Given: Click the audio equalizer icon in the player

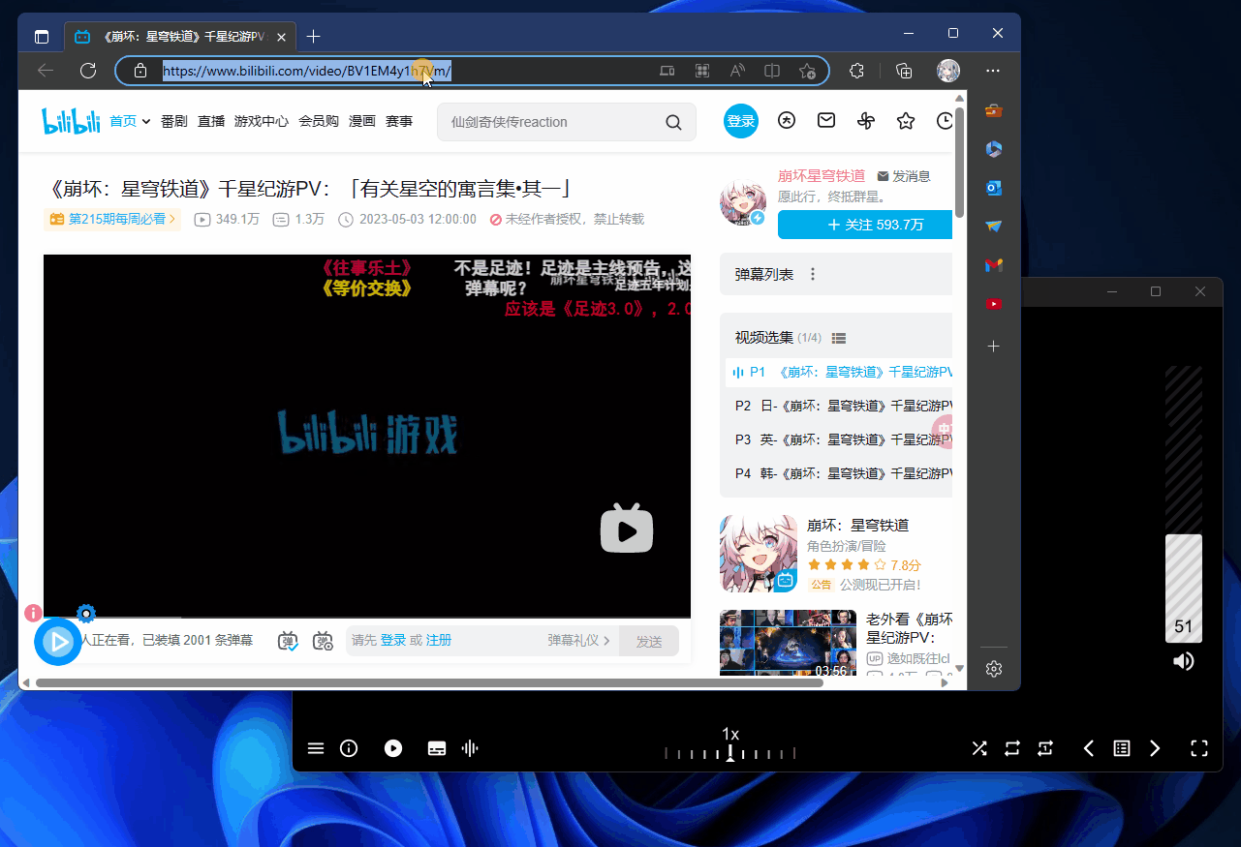Looking at the screenshot, I should click(x=470, y=747).
